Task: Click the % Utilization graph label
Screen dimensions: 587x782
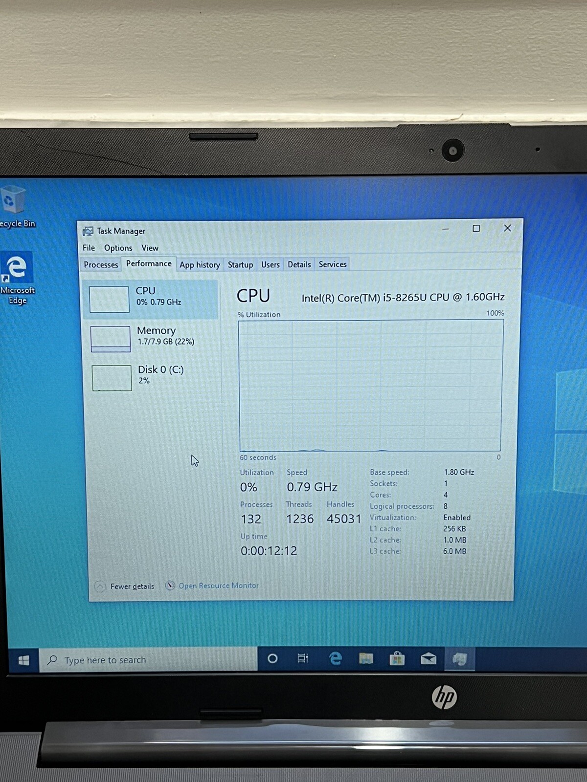Action: 259,315
